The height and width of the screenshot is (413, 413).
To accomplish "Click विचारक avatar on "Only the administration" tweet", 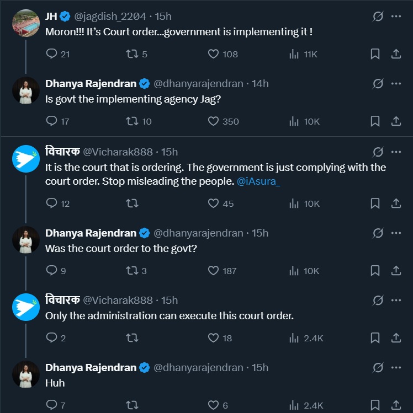I will (x=25, y=307).
